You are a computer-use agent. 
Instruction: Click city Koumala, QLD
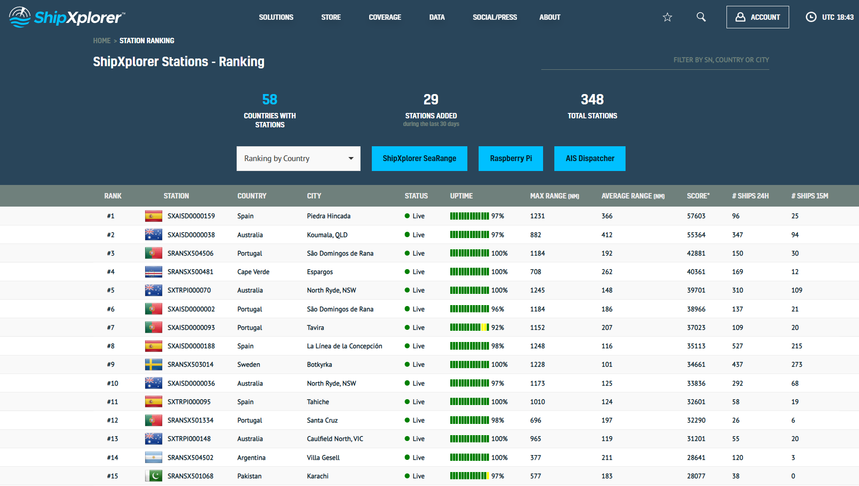(x=327, y=235)
